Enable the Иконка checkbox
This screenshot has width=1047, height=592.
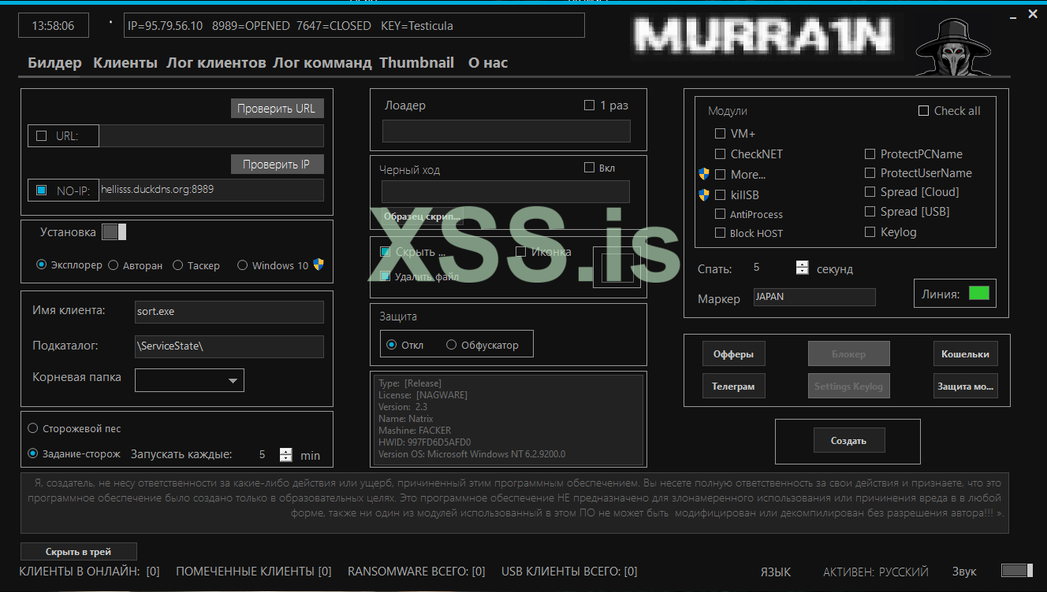tap(521, 252)
